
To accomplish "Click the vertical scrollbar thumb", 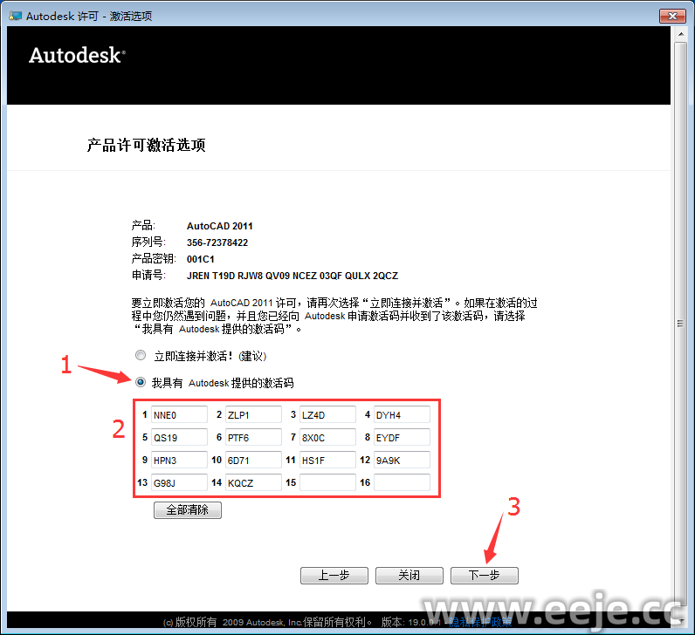I will (x=680, y=324).
